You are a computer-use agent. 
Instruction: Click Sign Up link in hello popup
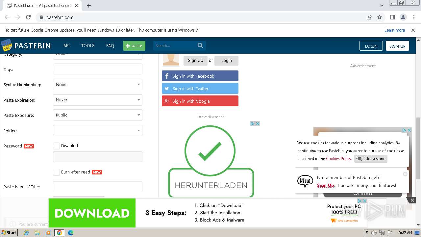(x=325, y=185)
